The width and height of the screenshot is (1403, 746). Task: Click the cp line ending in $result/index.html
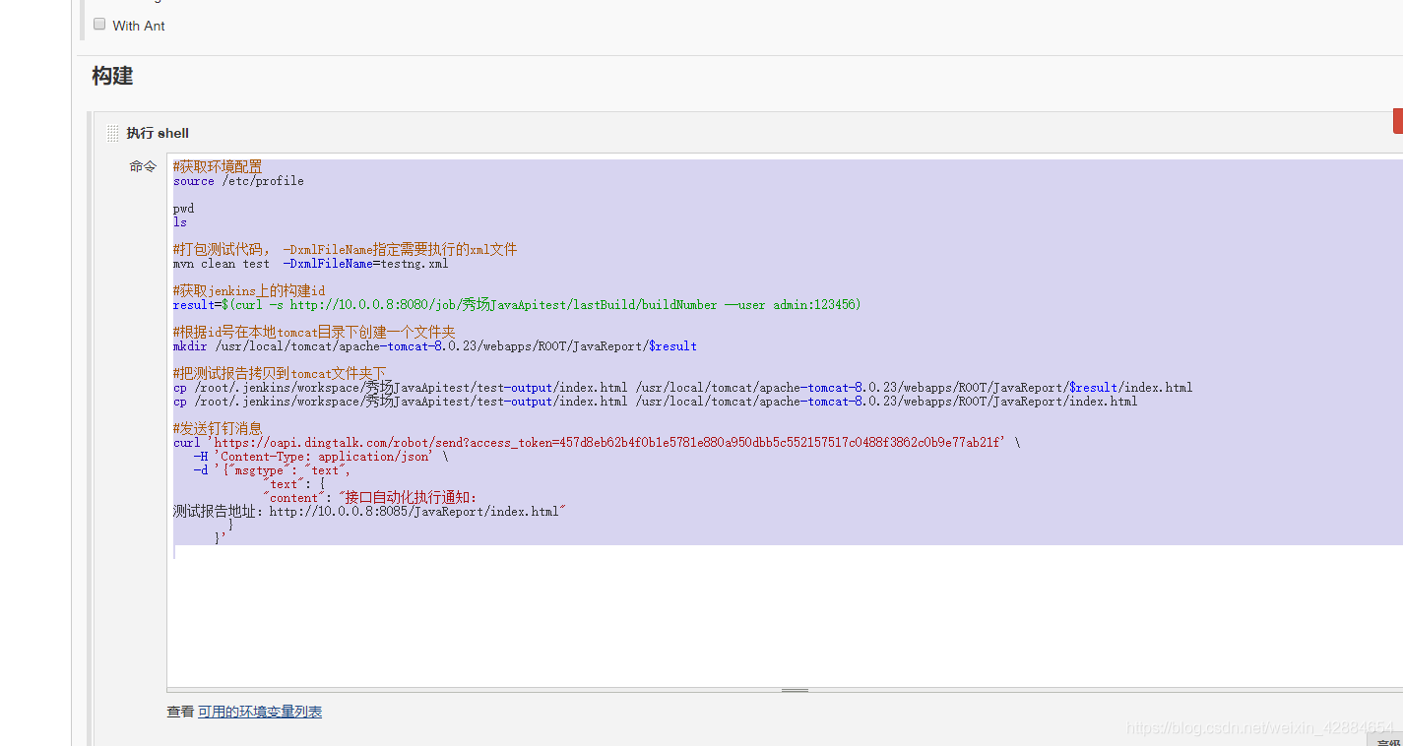(x=683, y=388)
